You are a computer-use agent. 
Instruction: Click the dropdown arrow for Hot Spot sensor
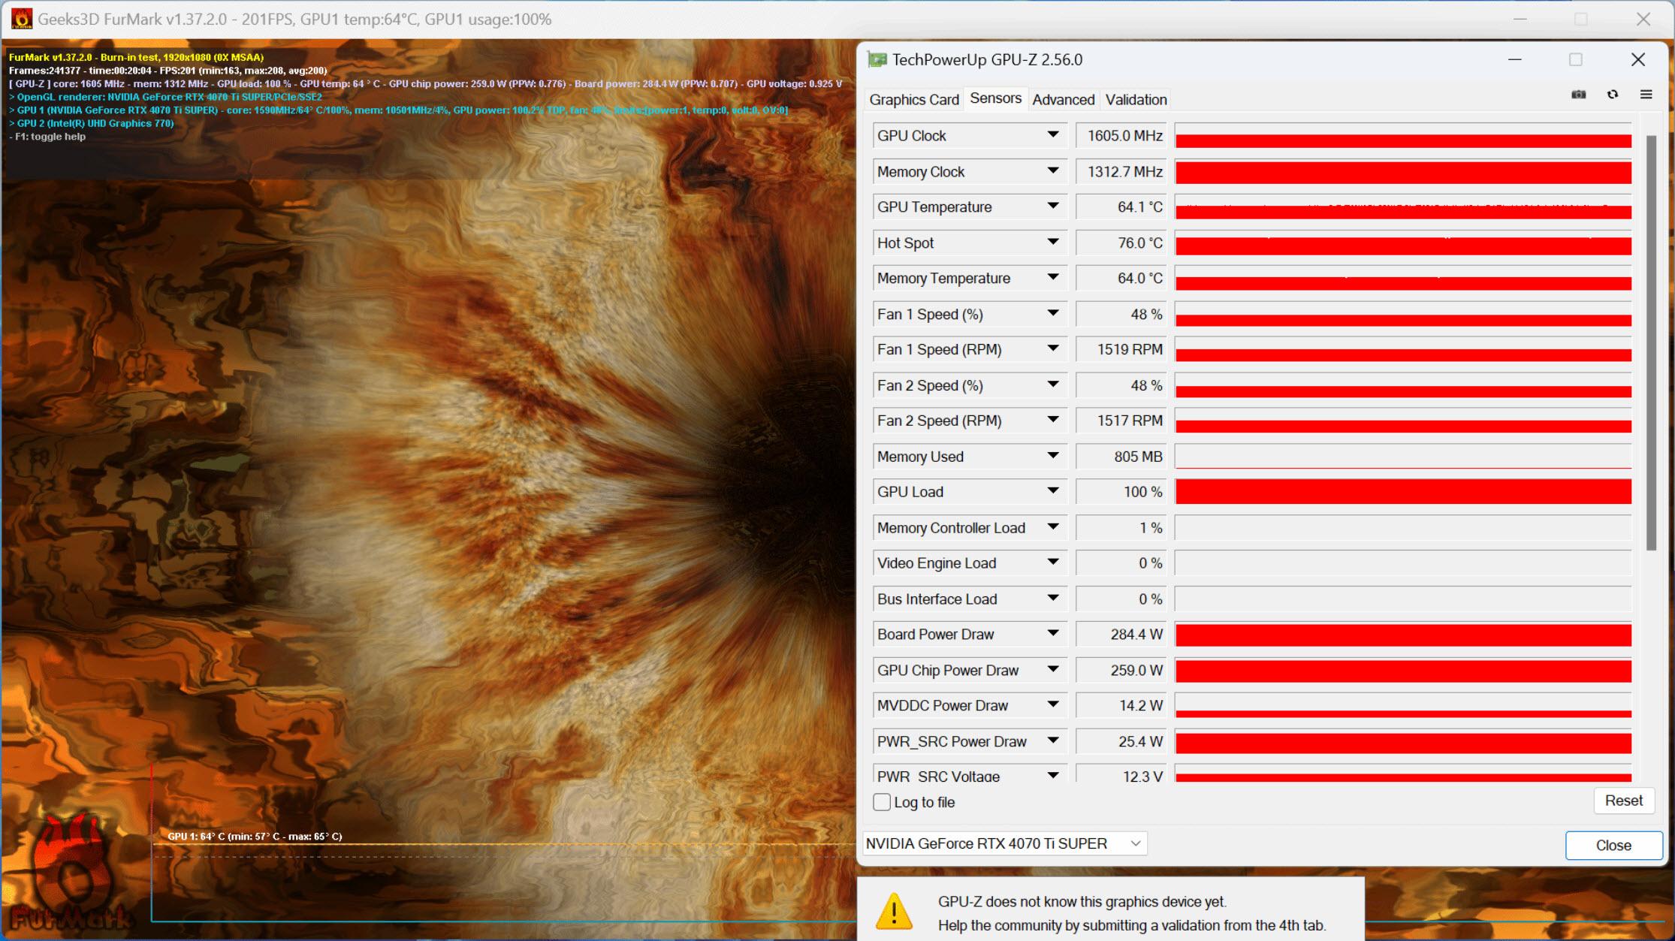(x=1052, y=243)
